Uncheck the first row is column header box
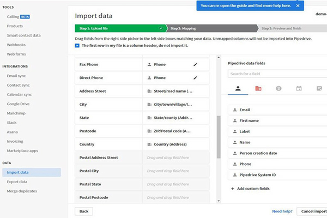 (77, 45)
